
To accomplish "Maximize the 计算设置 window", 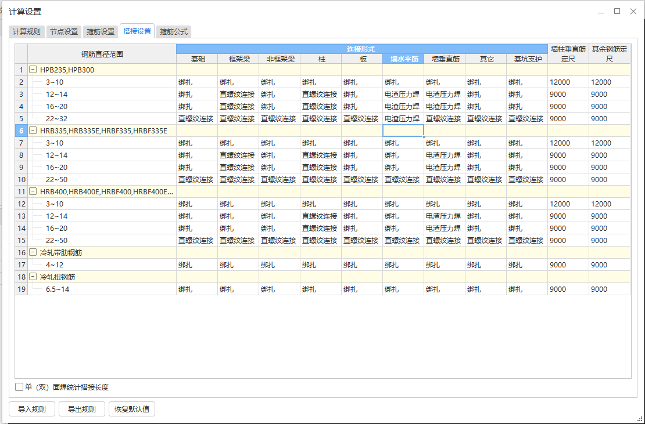I will (x=617, y=12).
